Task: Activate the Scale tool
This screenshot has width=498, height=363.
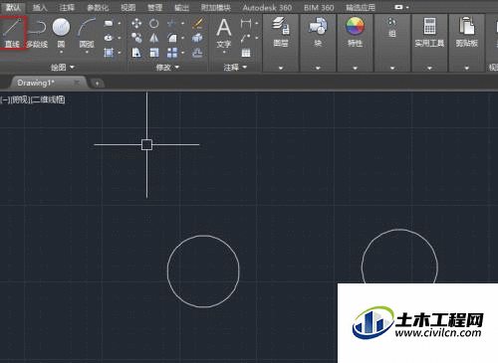Action: 154,53
